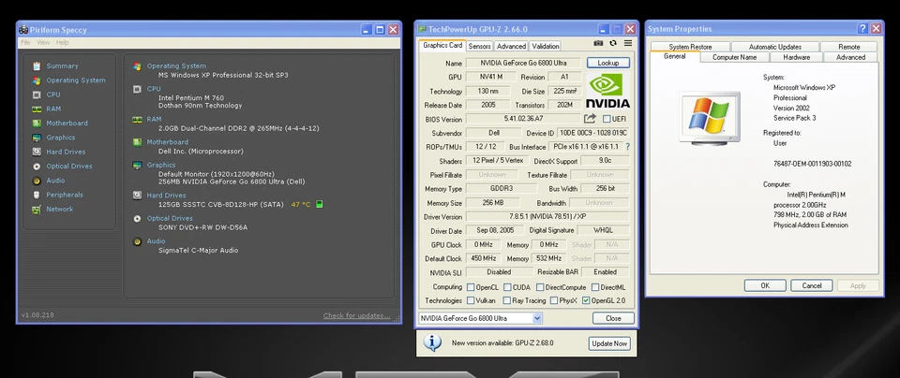900x378 pixels.
Task: Click the Update Now button
Action: coord(608,343)
